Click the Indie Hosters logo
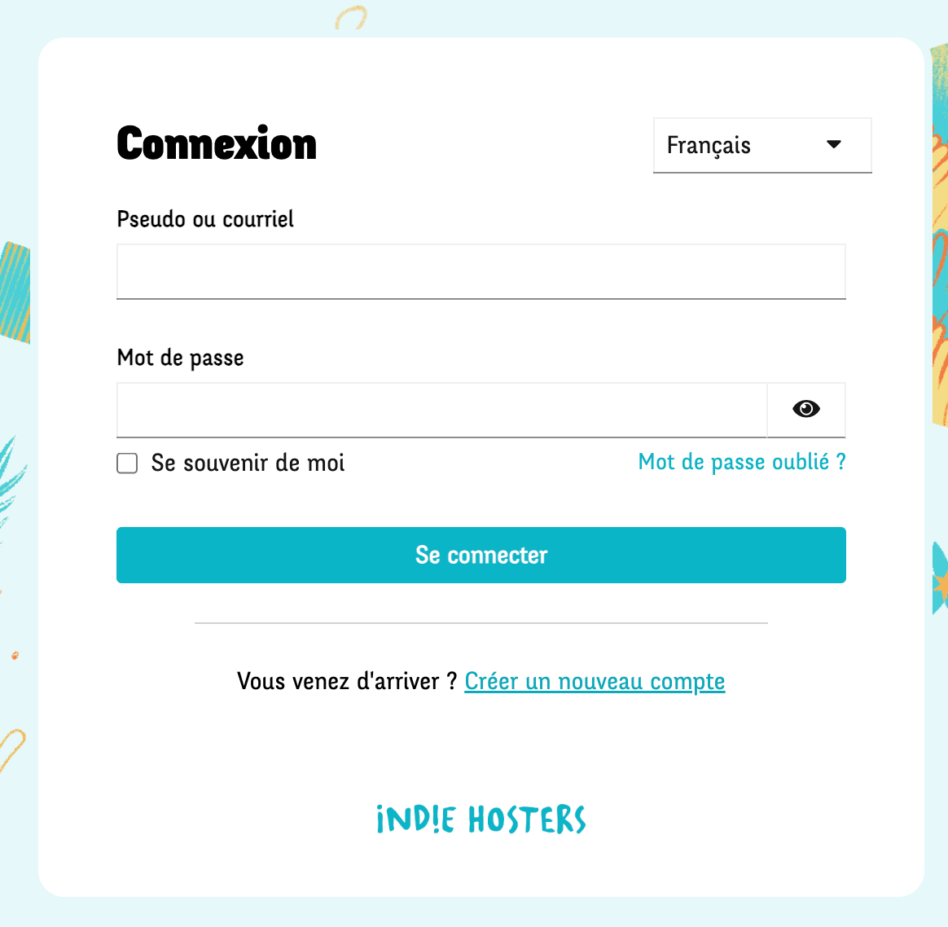Screen dimensions: 948x927 point(481,819)
